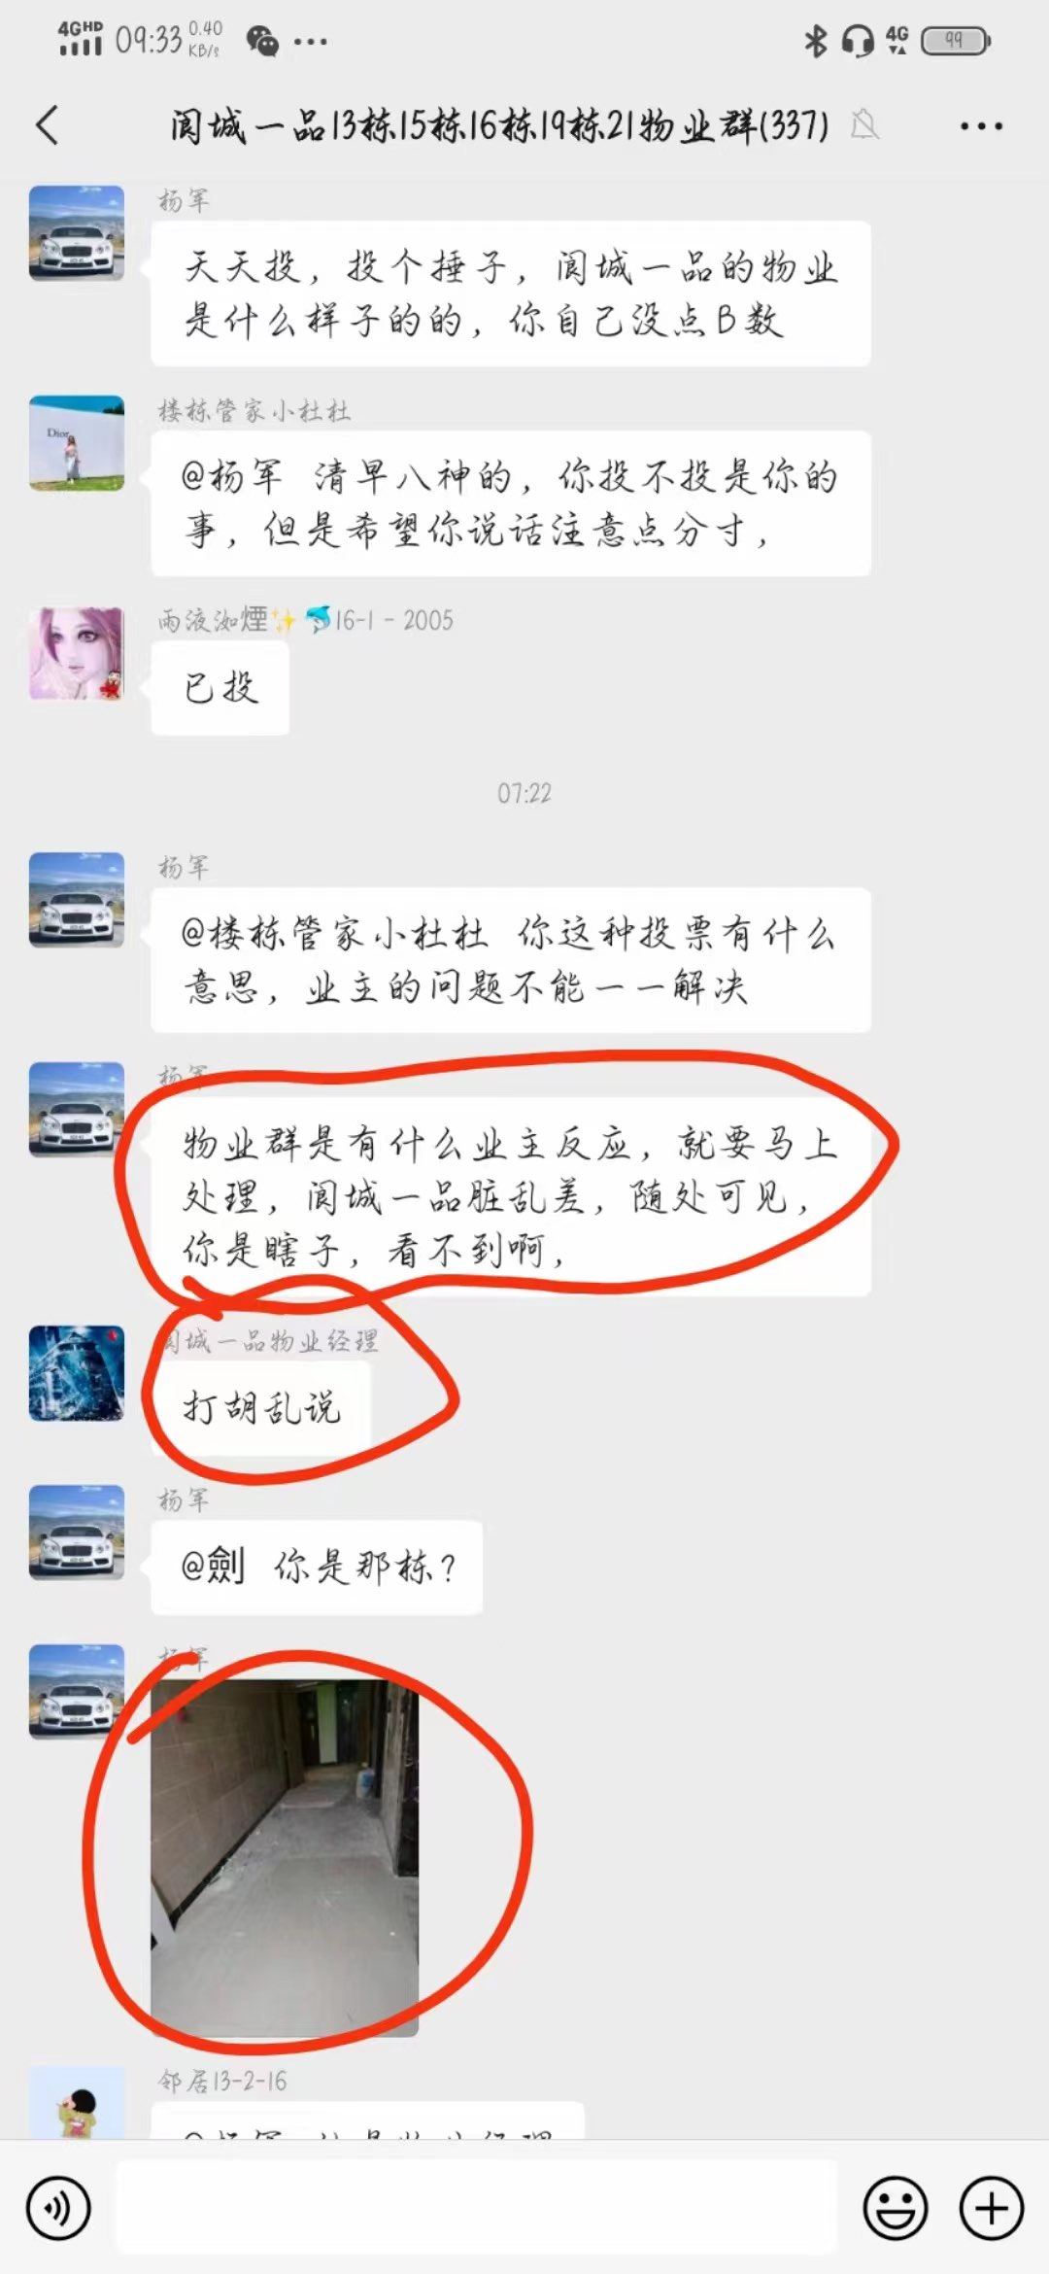This screenshot has width=1049, height=2274.
Task: Tap 阅城一品物业经理's blue ship avatar
Action: 77,1372
